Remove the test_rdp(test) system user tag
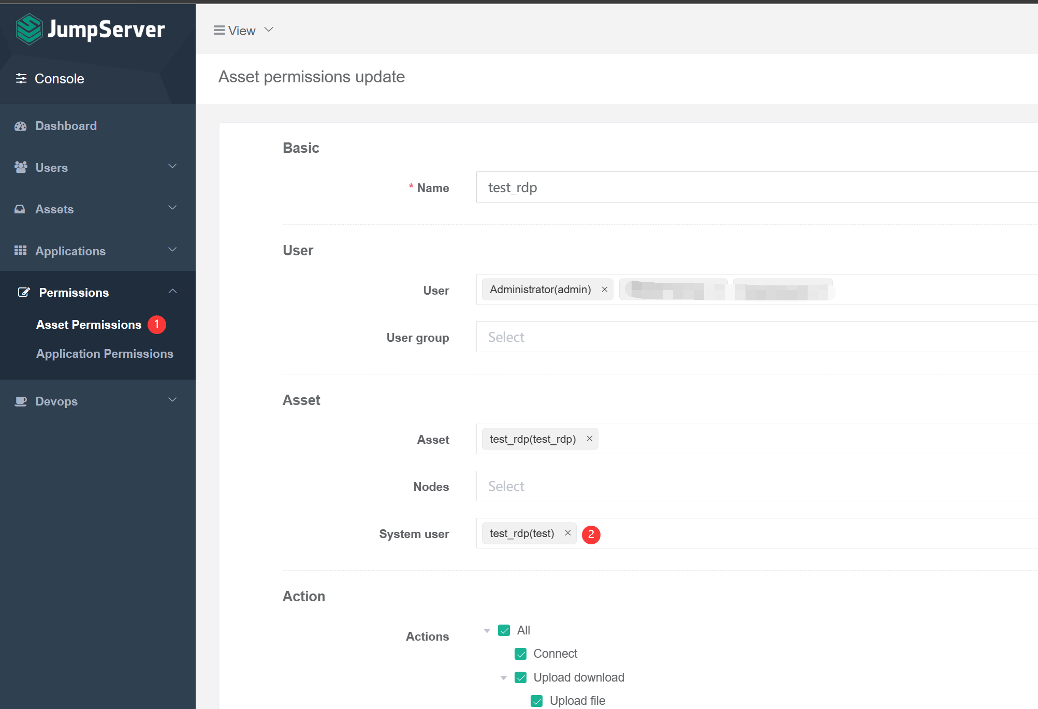1038x709 pixels. click(x=567, y=533)
